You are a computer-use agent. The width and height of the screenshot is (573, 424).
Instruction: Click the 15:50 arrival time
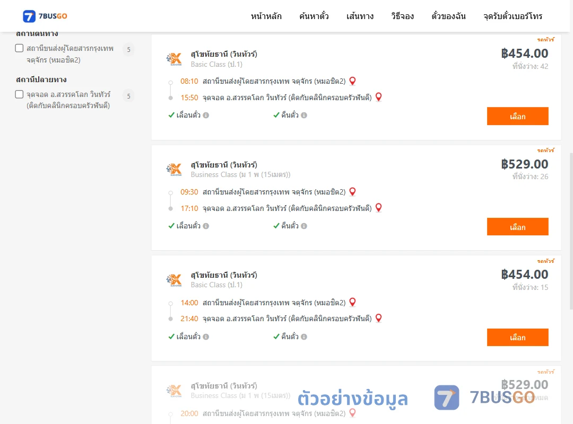point(189,98)
